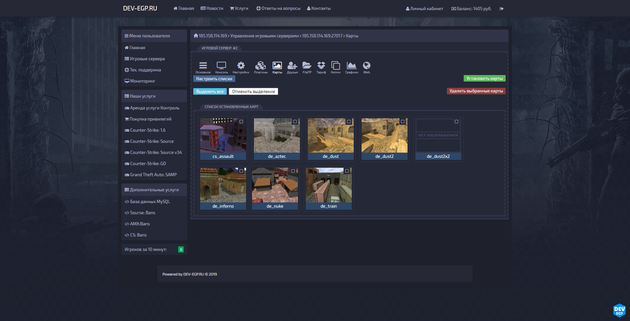
Task: Open Ответы на вопросы page
Action: tap(278, 9)
